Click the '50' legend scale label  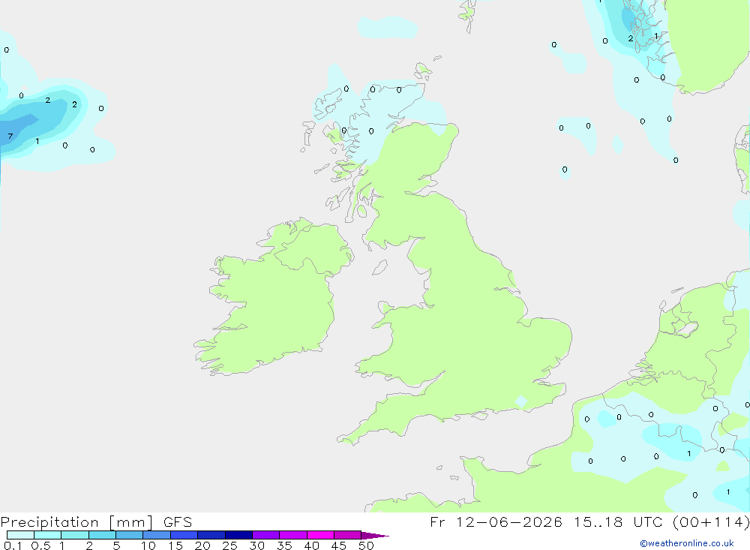[x=366, y=545]
